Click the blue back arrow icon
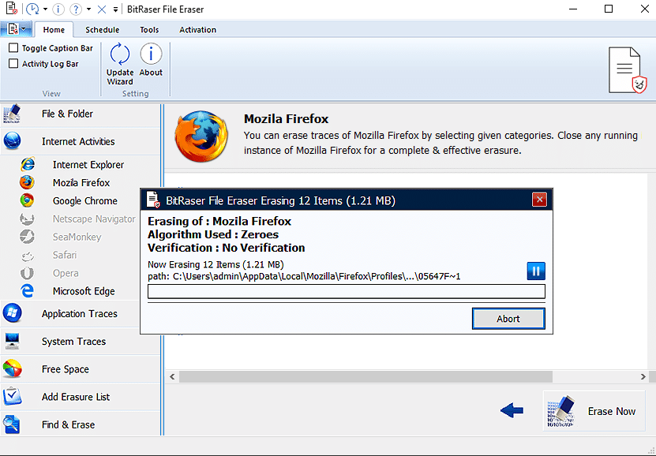The height and width of the screenshot is (456, 656). pyautogui.click(x=512, y=410)
